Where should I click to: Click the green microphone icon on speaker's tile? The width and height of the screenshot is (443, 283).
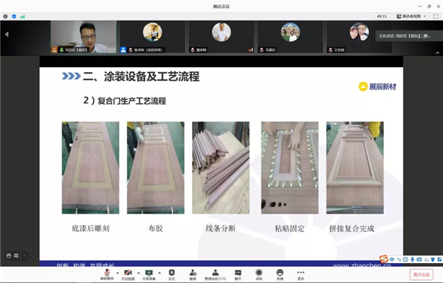pos(61,50)
